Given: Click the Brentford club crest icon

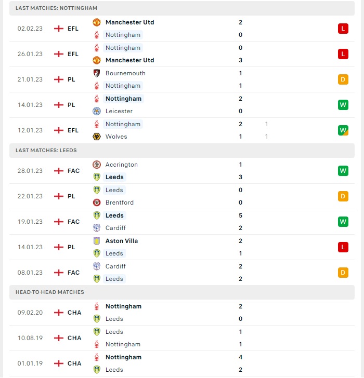Looking at the screenshot, I should (x=97, y=203).
